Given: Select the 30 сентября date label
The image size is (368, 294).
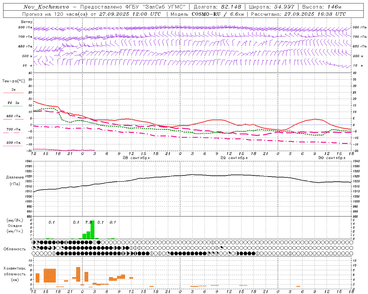Looking at the screenshot, I should point(332,158).
